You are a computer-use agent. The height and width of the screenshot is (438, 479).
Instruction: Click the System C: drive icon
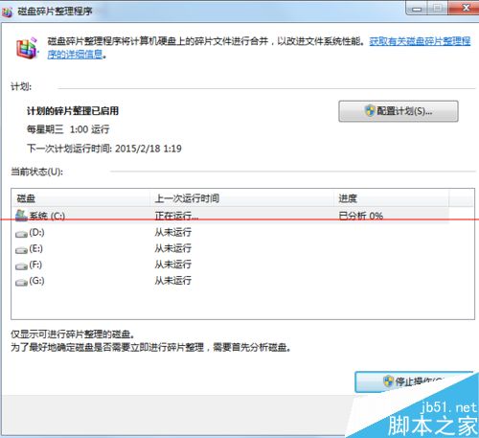click(21, 216)
